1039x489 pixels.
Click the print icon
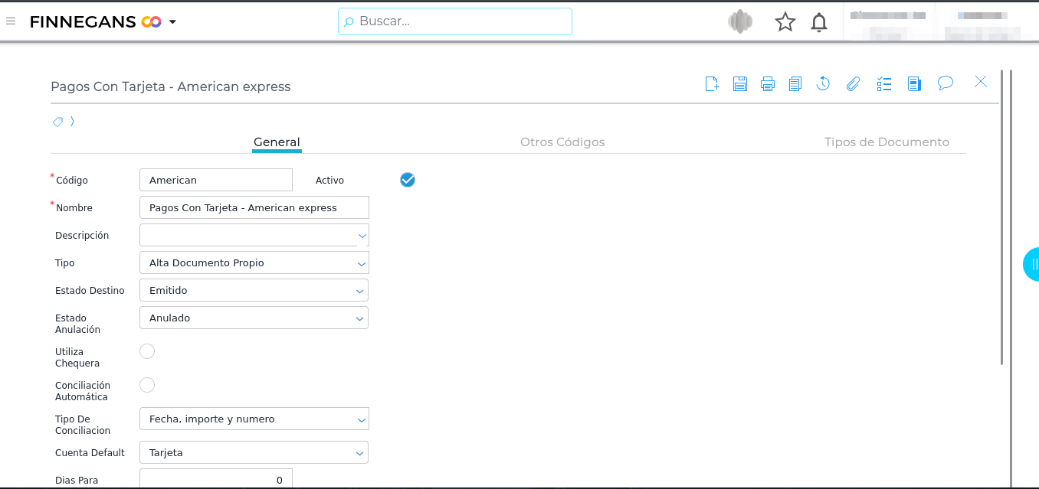[x=767, y=83]
